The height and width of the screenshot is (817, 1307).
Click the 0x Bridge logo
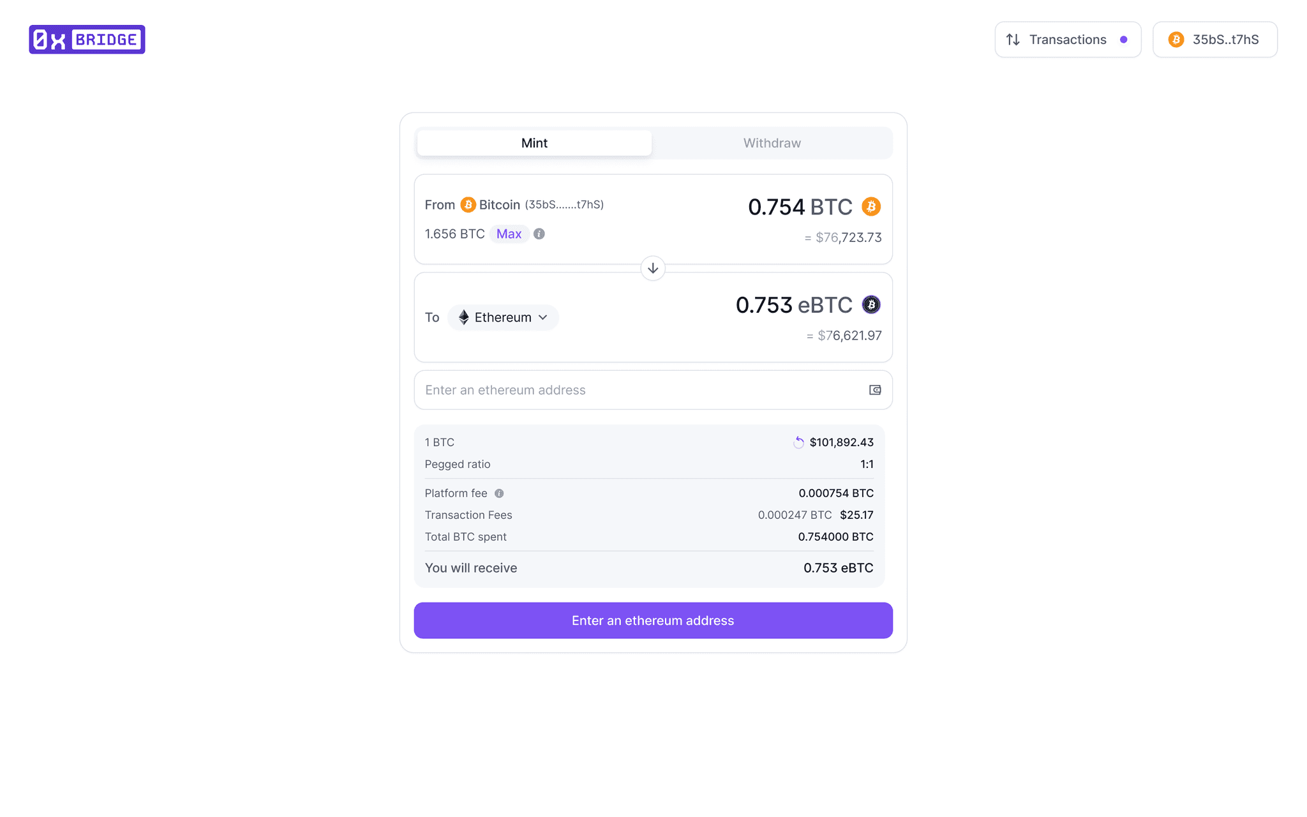pyautogui.click(x=87, y=40)
